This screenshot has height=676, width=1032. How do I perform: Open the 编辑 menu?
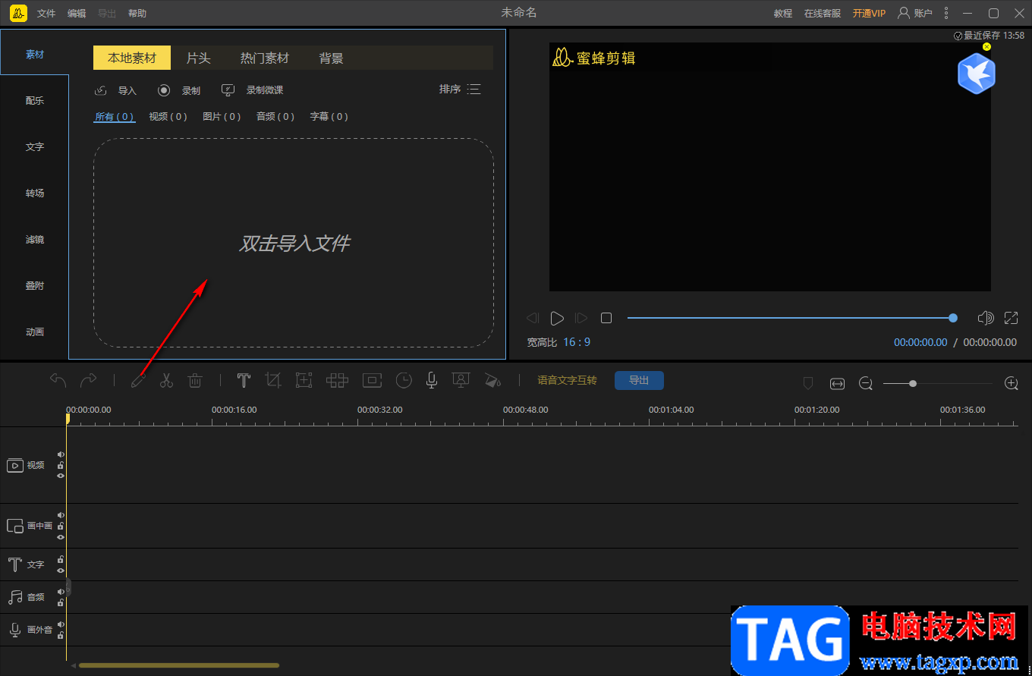click(77, 14)
